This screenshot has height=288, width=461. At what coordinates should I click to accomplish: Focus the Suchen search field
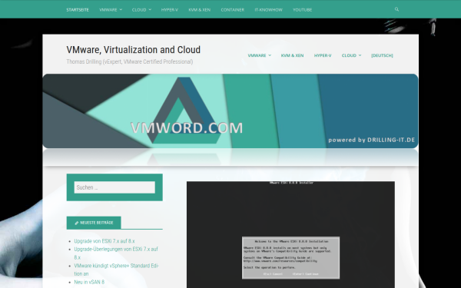pyautogui.click(x=114, y=187)
